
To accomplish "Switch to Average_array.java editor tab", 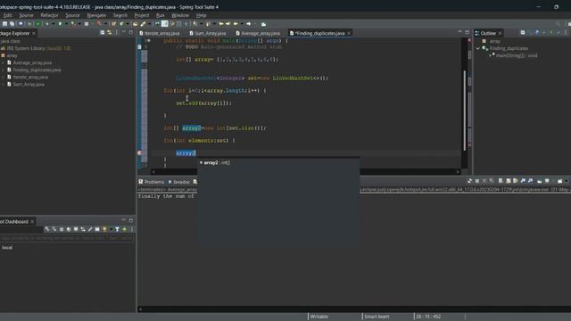I will point(258,33).
